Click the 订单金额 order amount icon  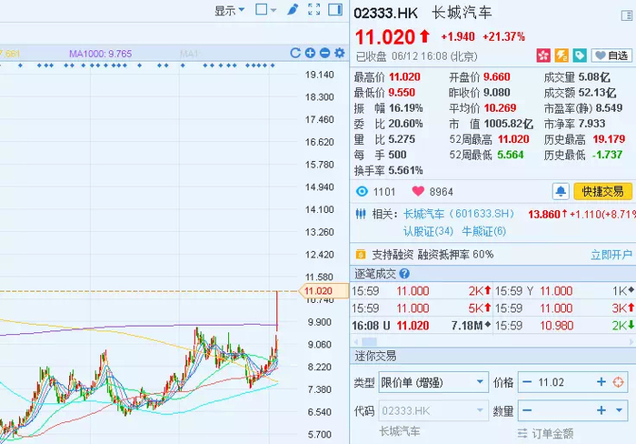522,433
